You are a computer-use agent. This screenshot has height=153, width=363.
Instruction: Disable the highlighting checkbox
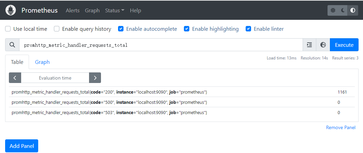[x=187, y=29]
